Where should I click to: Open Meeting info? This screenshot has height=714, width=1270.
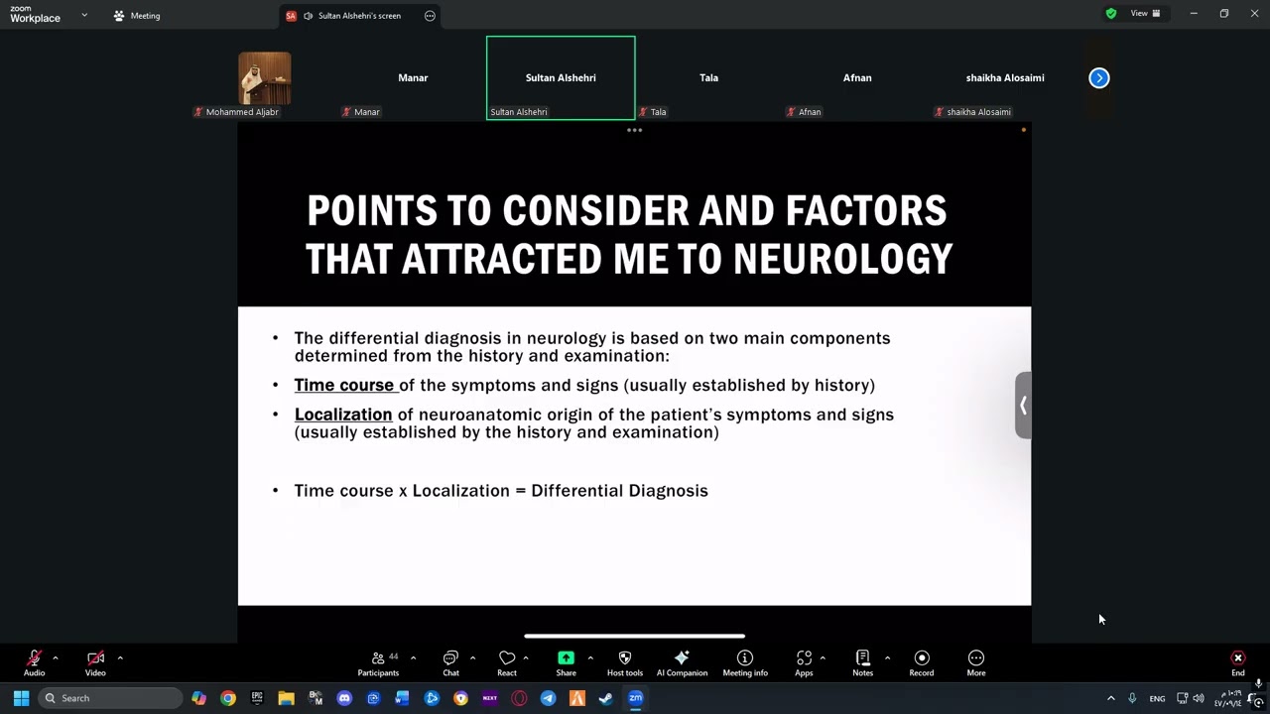pyautogui.click(x=745, y=663)
